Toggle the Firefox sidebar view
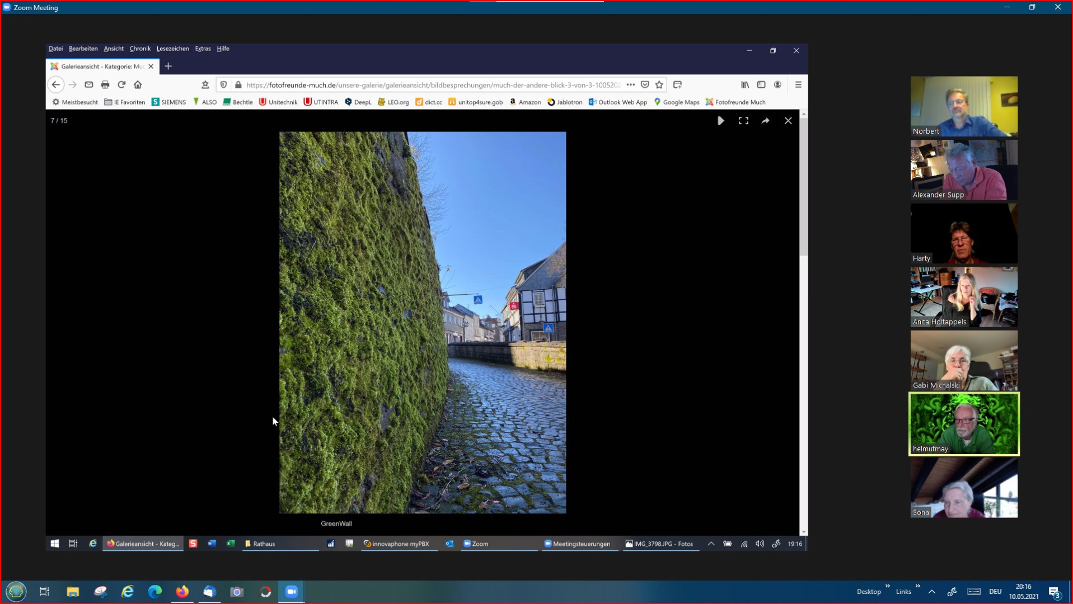This screenshot has width=1073, height=604. 761,85
